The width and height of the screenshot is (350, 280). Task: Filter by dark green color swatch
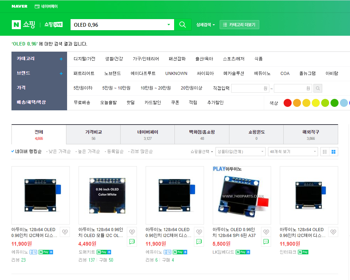pyautogui.click(x=334, y=103)
